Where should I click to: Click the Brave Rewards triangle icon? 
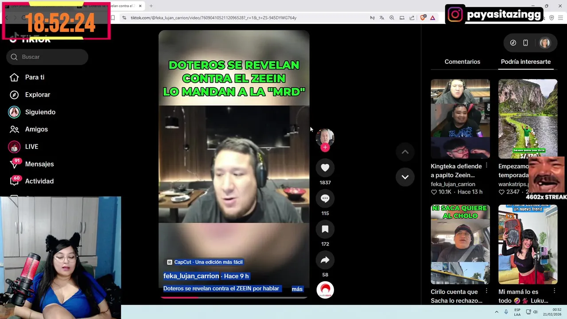pos(432,18)
